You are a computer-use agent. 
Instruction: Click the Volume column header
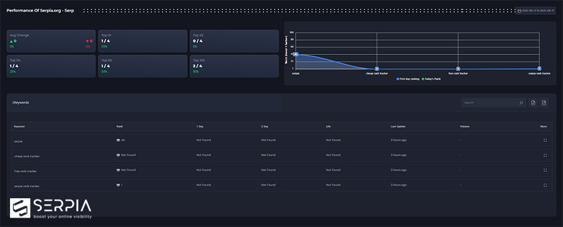point(464,126)
